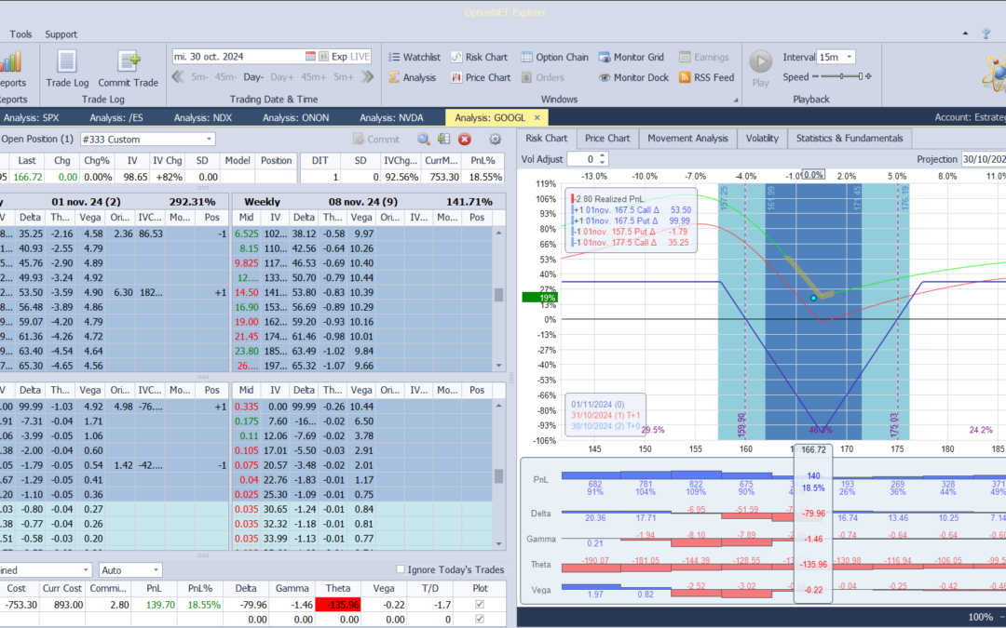This screenshot has height=628, width=1006.
Task: Adjust the playback Speed slider
Action: [x=841, y=76]
